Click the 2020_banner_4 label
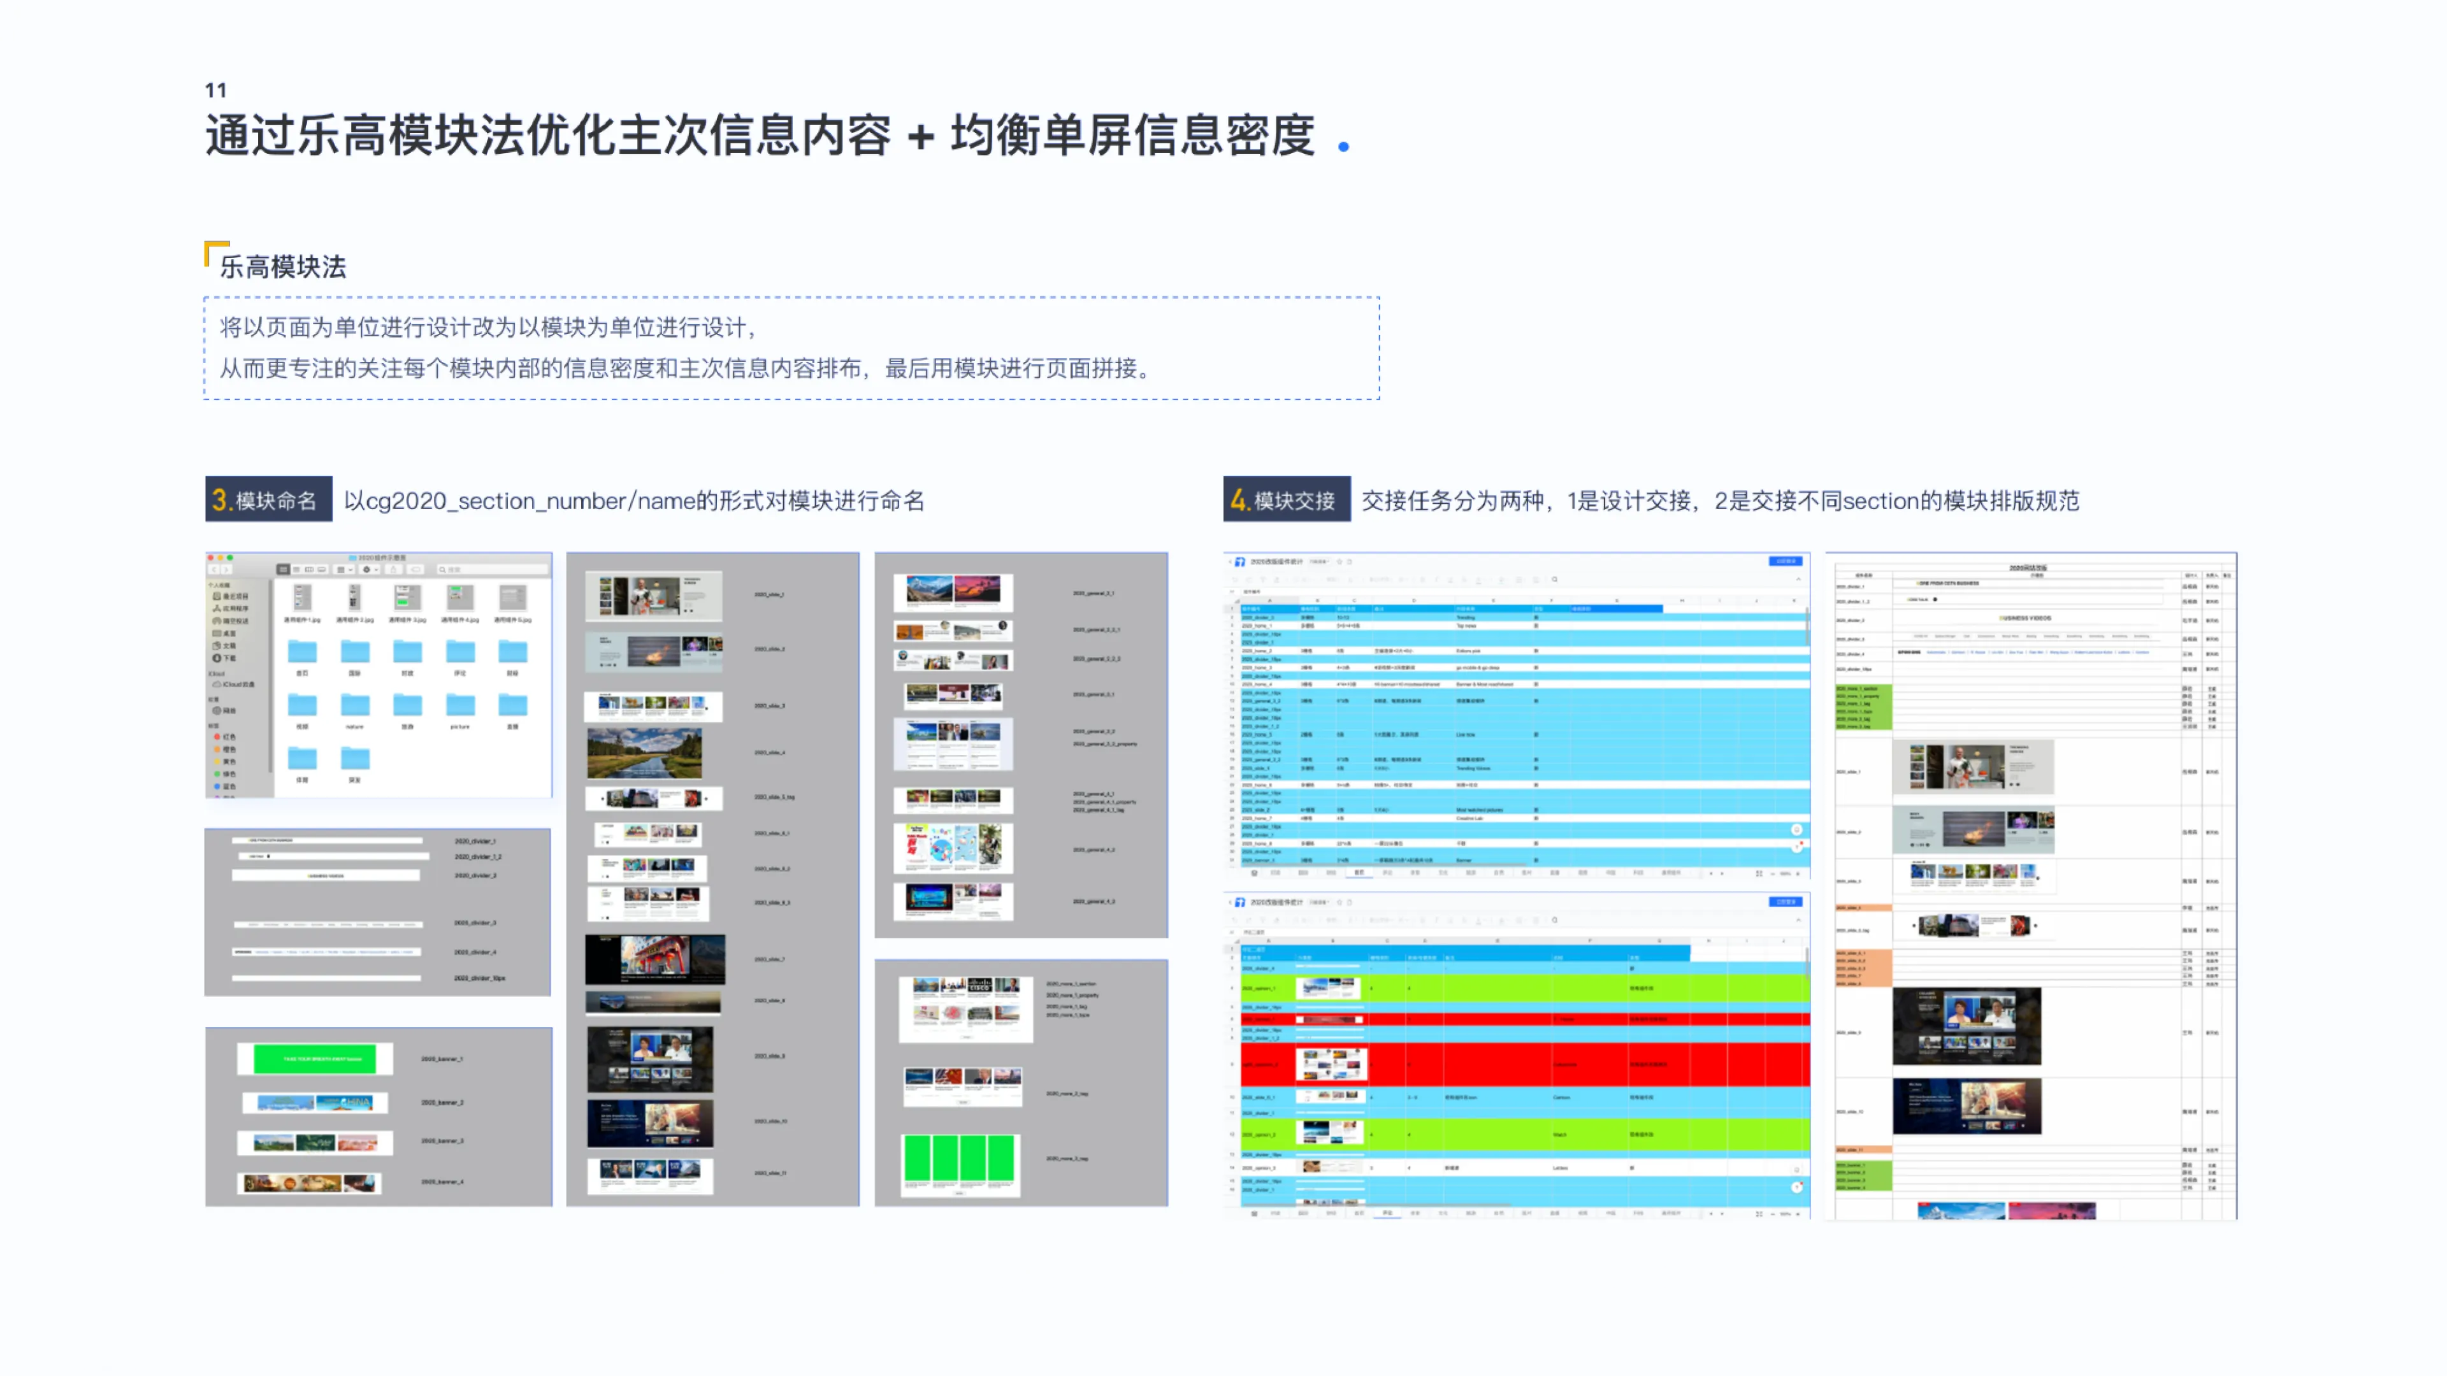 (442, 1181)
